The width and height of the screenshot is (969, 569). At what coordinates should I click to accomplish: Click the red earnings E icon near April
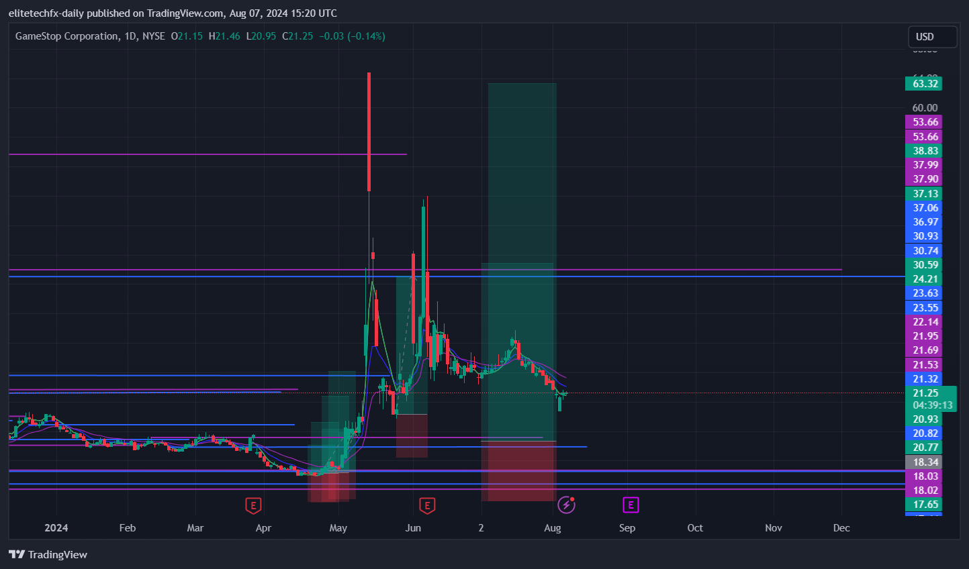(253, 505)
